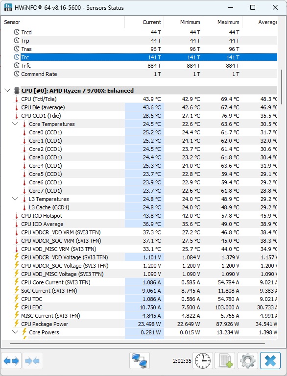Click the Minimum column header
Screen dimensions: 287x376
click(183, 22)
